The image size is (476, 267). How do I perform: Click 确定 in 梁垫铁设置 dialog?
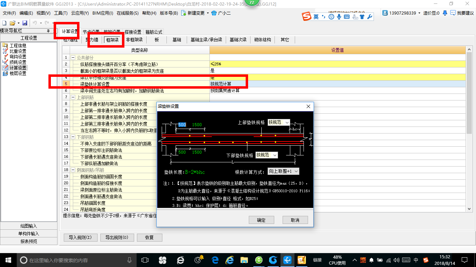click(261, 220)
